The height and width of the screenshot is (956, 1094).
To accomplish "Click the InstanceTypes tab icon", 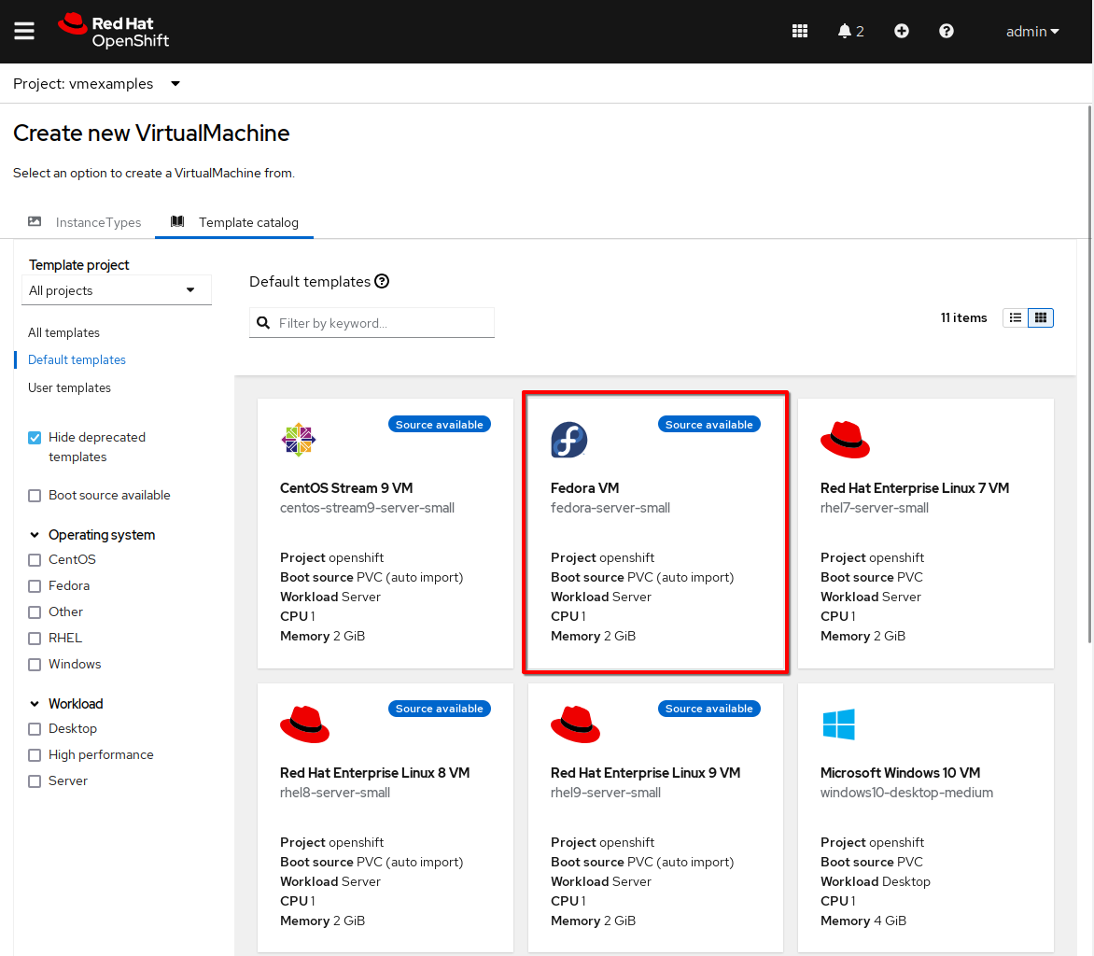I will coord(35,222).
